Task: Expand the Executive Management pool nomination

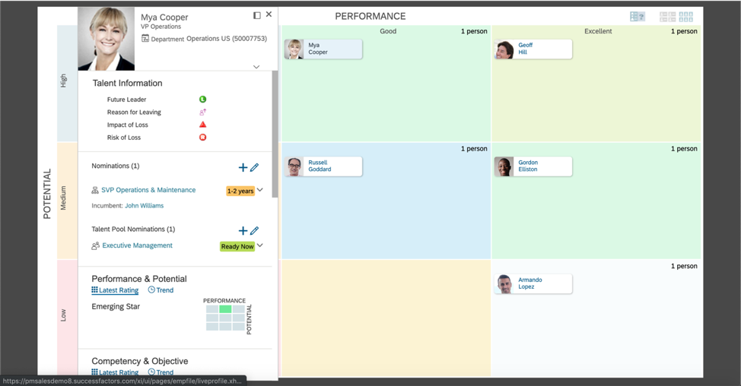Action: click(260, 245)
